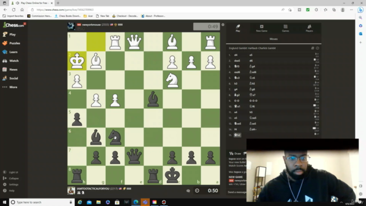Open the Social section in sidebar

click(10, 78)
